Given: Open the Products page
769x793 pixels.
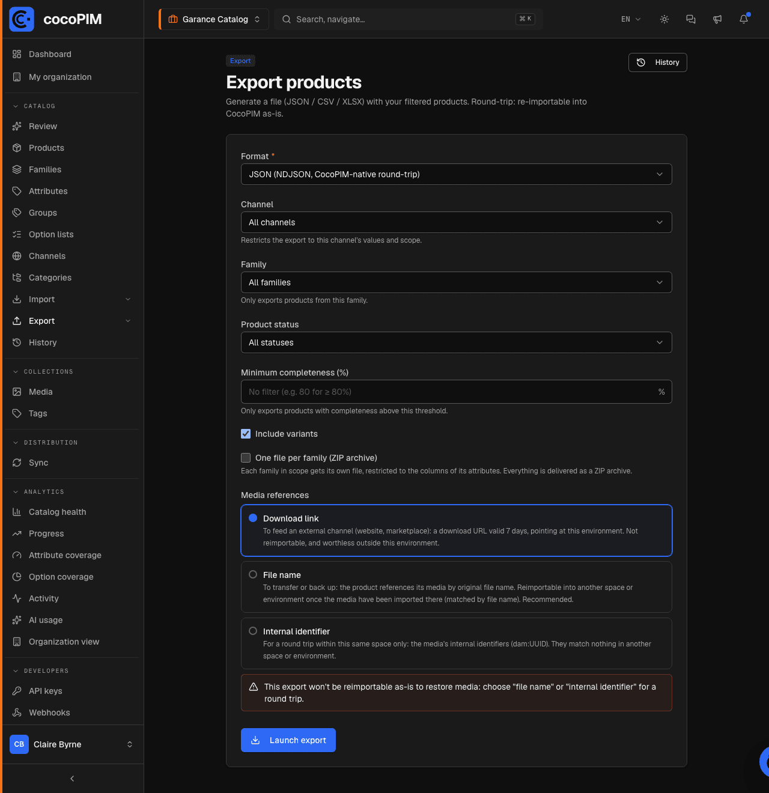Looking at the screenshot, I should pyautogui.click(x=72, y=148).
